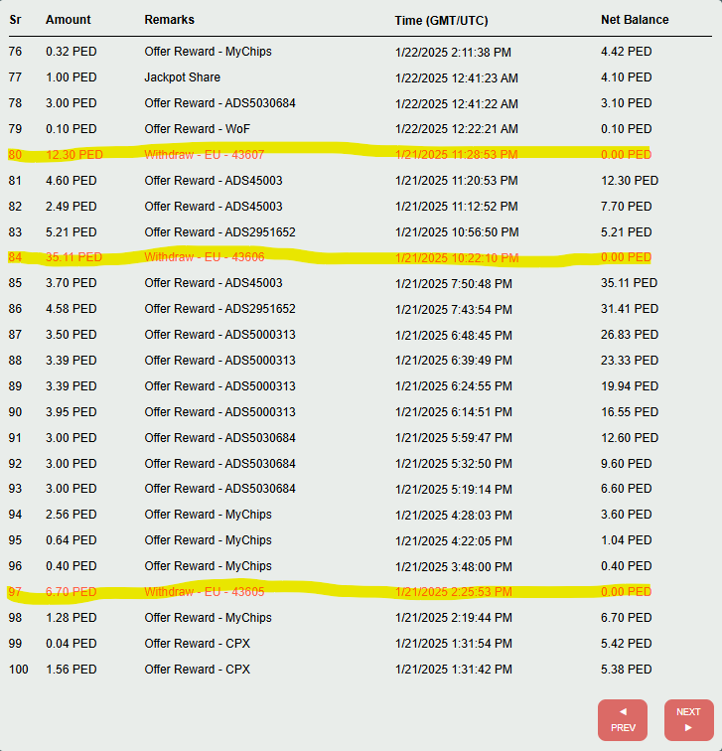Click the 9.60 PED net balance
Image resolution: width=722 pixels, height=751 pixels.
tap(627, 464)
